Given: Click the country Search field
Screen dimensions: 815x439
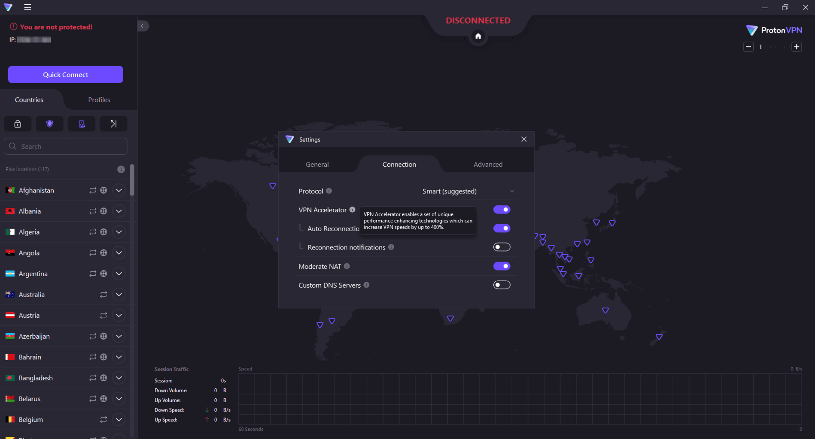Looking at the screenshot, I should pos(66,146).
